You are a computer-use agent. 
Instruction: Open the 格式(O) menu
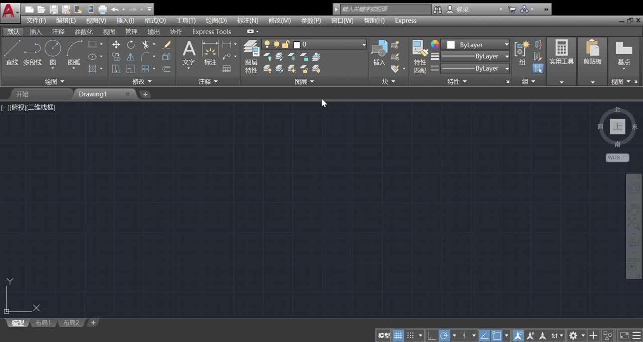pos(154,20)
